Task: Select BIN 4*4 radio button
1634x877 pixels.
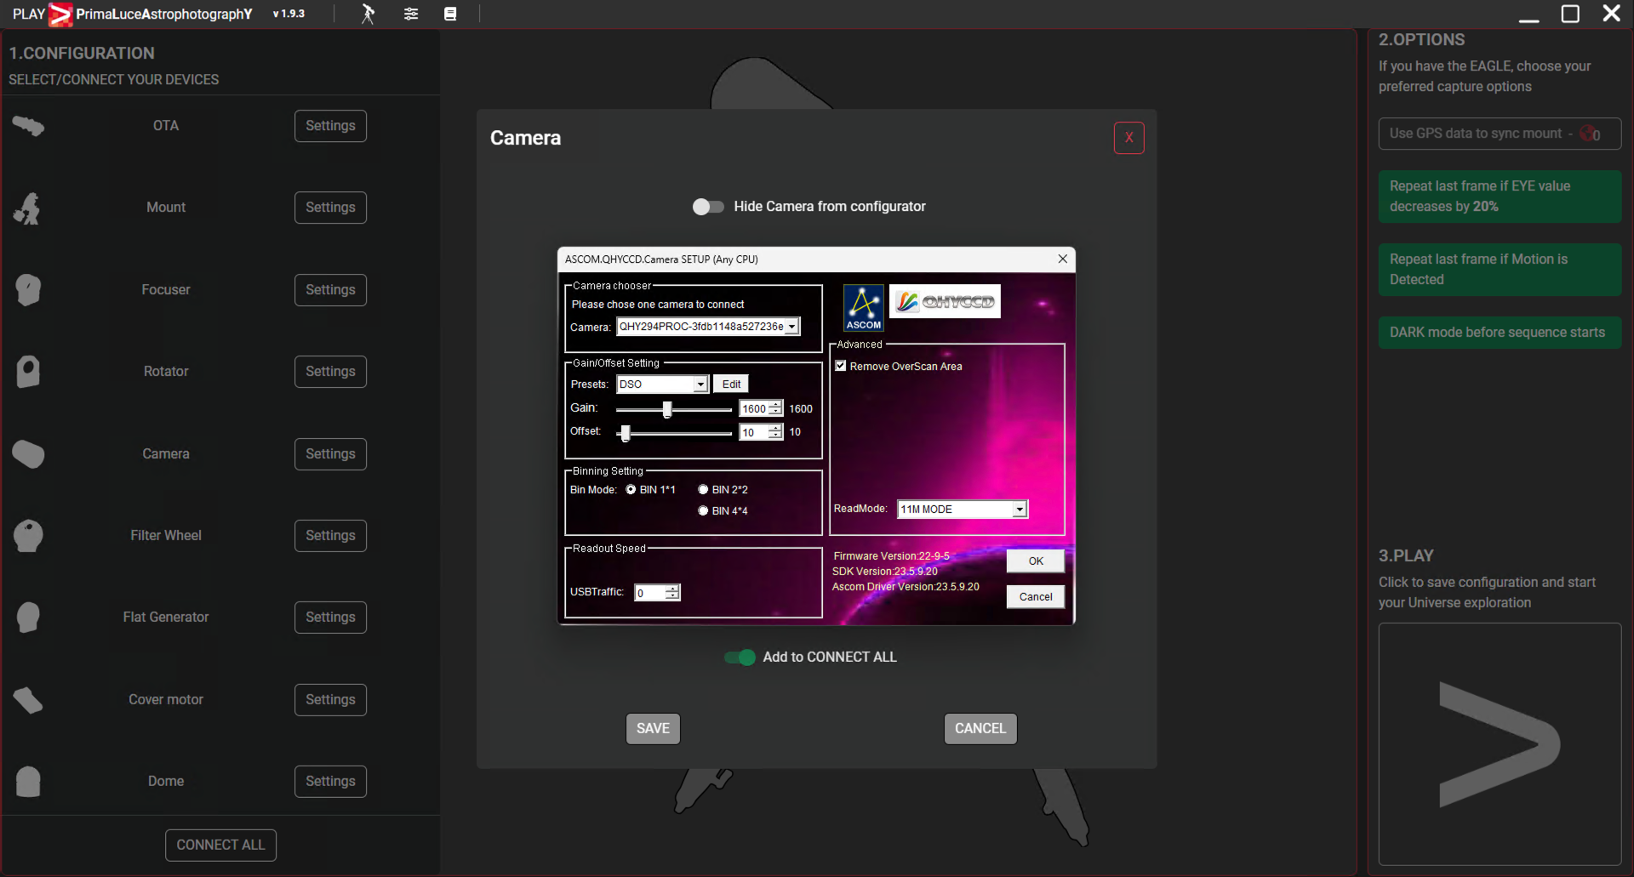Action: click(703, 511)
